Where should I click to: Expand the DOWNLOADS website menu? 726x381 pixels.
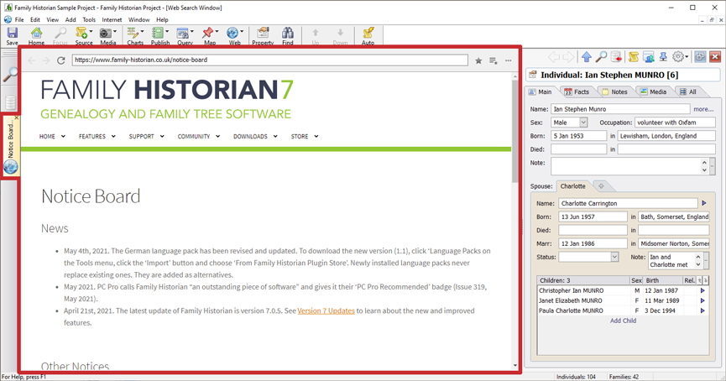point(255,137)
